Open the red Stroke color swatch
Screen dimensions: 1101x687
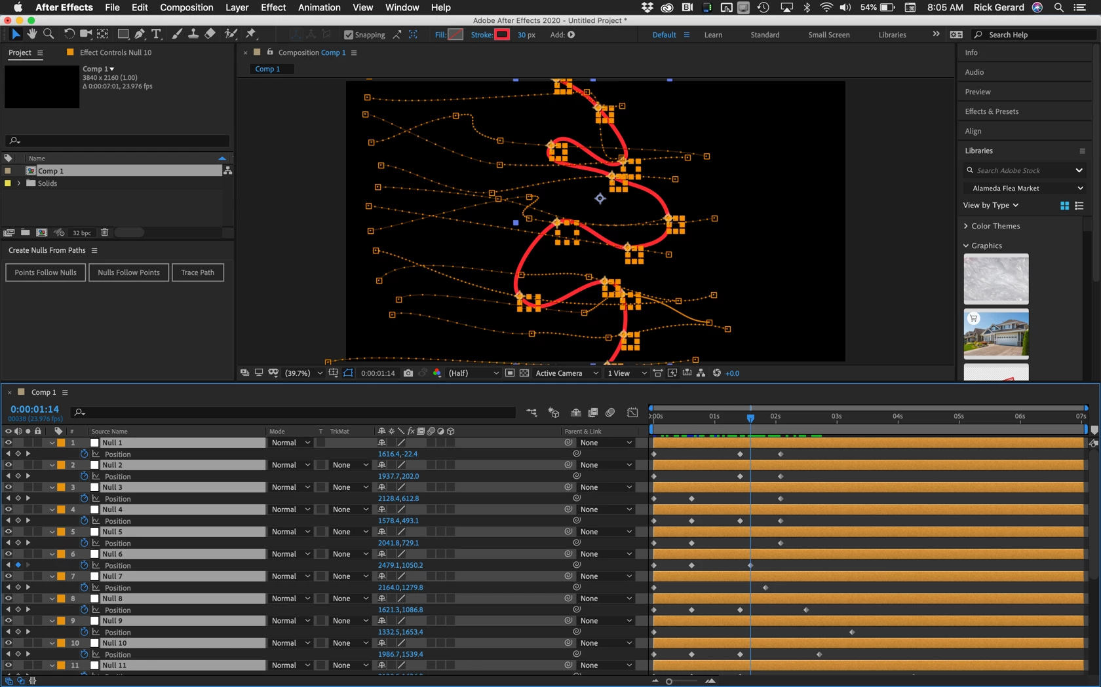point(502,35)
